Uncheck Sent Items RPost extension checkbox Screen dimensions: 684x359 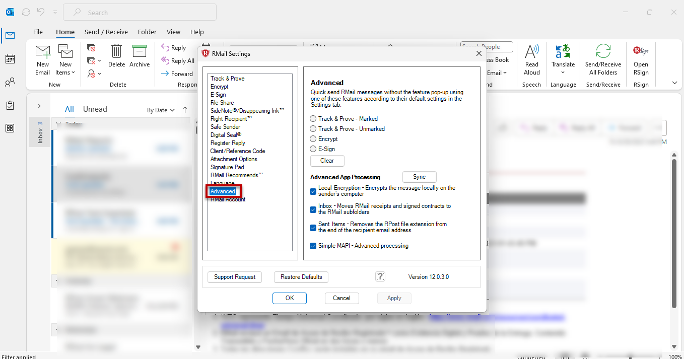tap(313, 227)
